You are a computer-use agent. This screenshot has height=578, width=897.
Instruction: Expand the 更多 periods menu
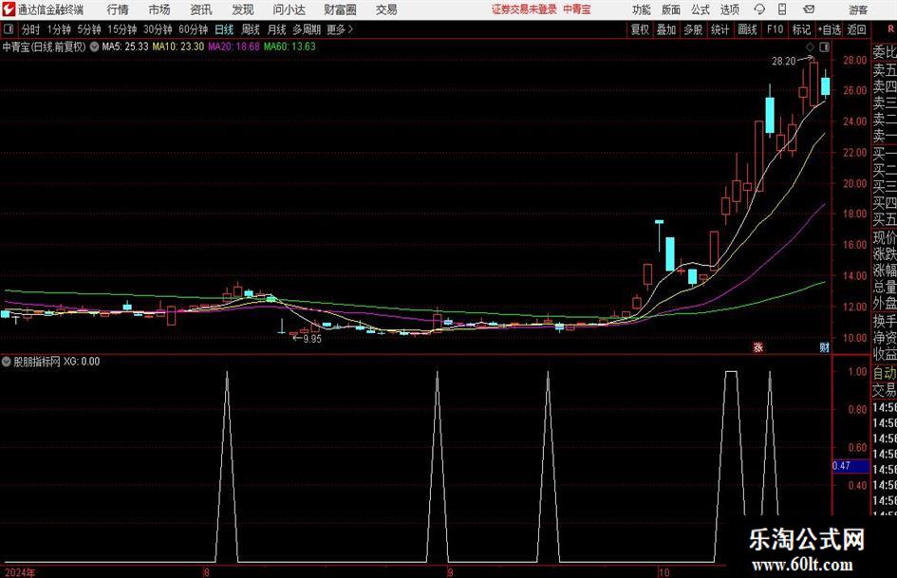tap(340, 29)
